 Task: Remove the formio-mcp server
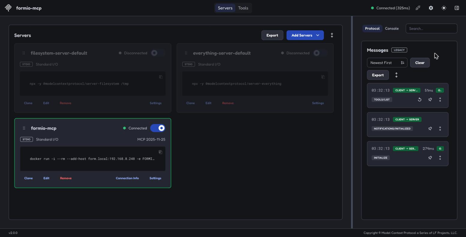point(66,178)
